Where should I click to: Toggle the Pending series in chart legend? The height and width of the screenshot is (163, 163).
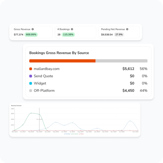tap(67, 134)
